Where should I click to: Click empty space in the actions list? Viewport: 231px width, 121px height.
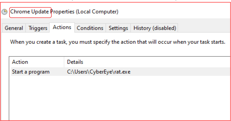tap(119, 97)
